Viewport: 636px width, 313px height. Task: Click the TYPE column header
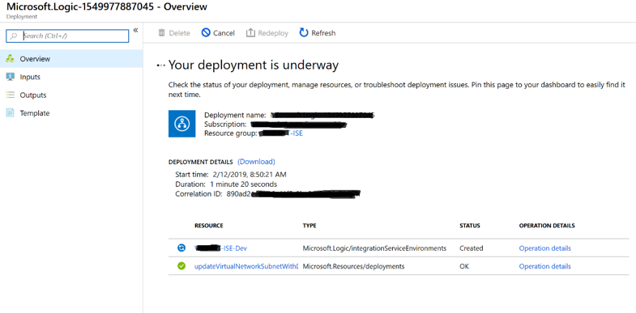pyautogui.click(x=309, y=226)
